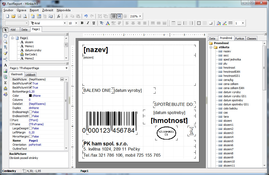Toggle Underline formatting

coord(94,23)
